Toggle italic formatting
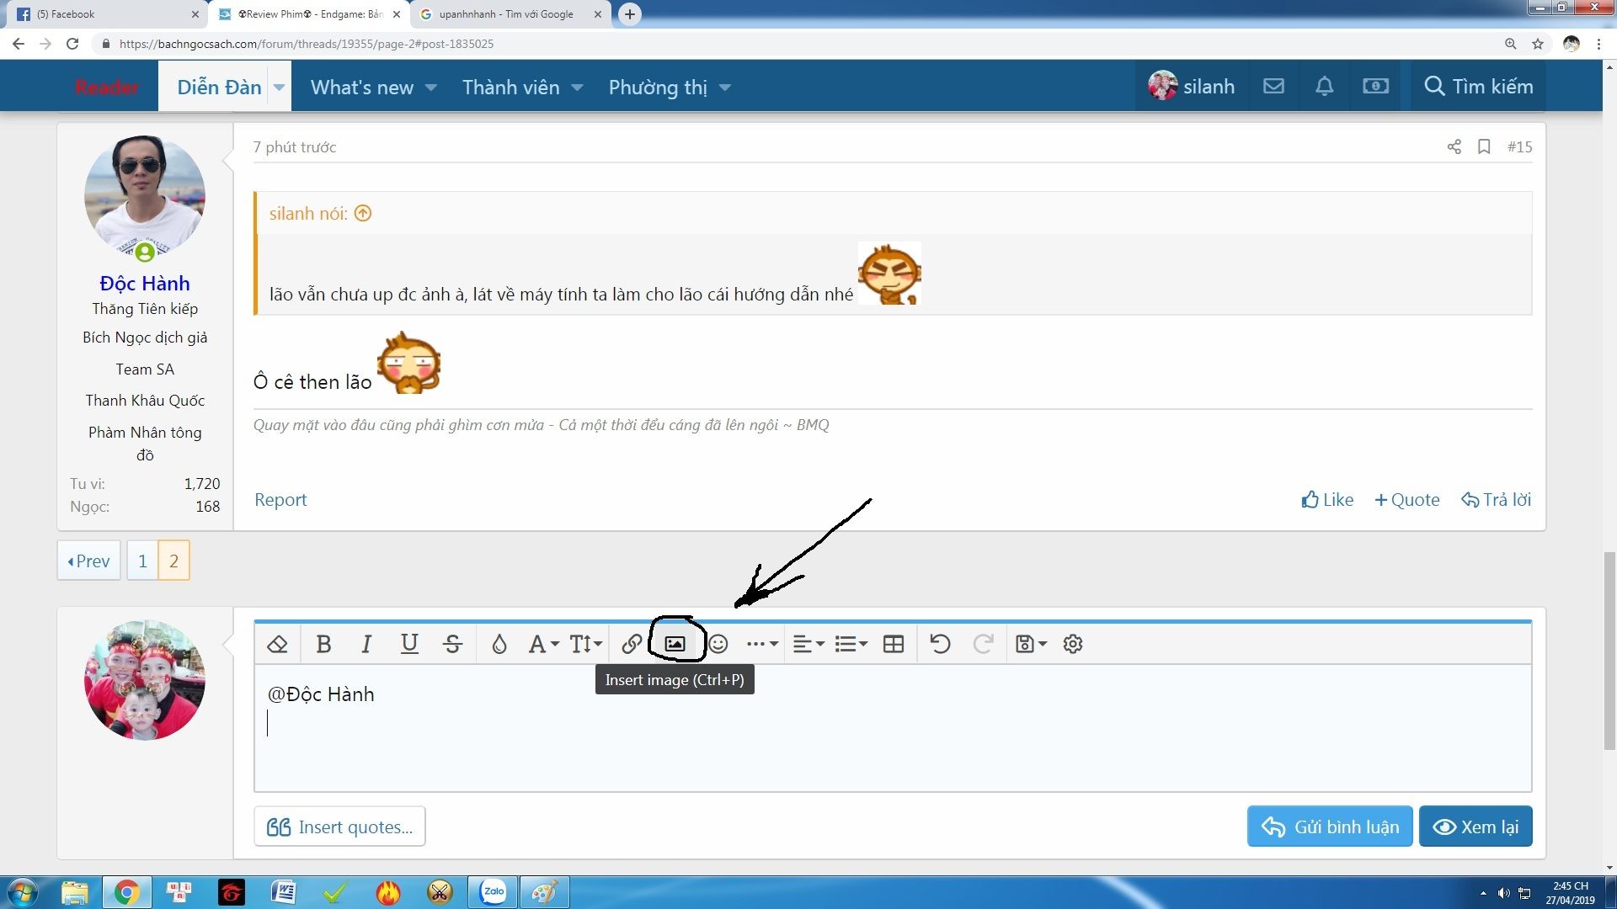The image size is (1617, 909). [x=366, y=644]
